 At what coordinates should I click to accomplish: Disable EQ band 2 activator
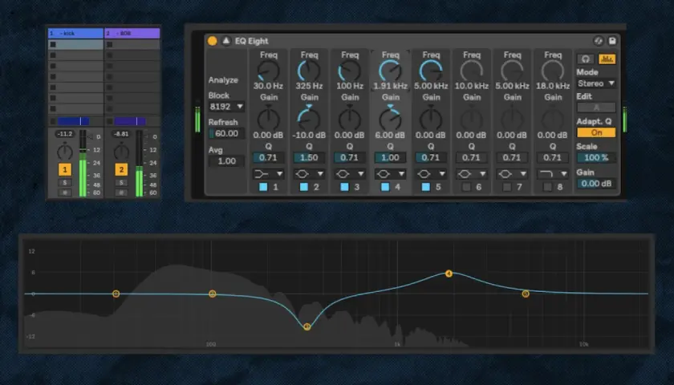click(x=304, y=187)
